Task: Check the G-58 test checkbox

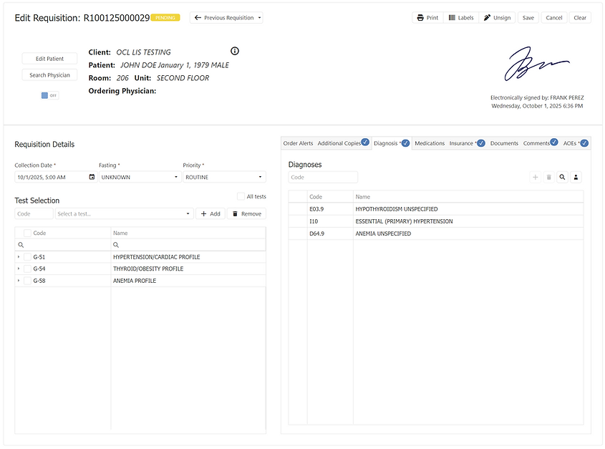Action: pyautogui.click(x=27, y=281)
